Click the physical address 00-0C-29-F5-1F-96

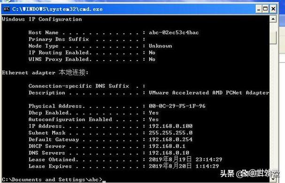177,106
